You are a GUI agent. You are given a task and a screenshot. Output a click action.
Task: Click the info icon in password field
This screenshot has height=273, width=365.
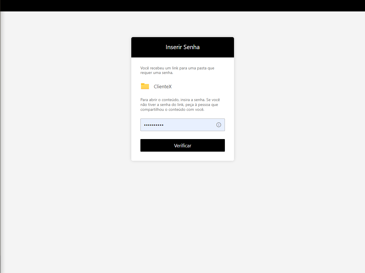pos(219,125)
